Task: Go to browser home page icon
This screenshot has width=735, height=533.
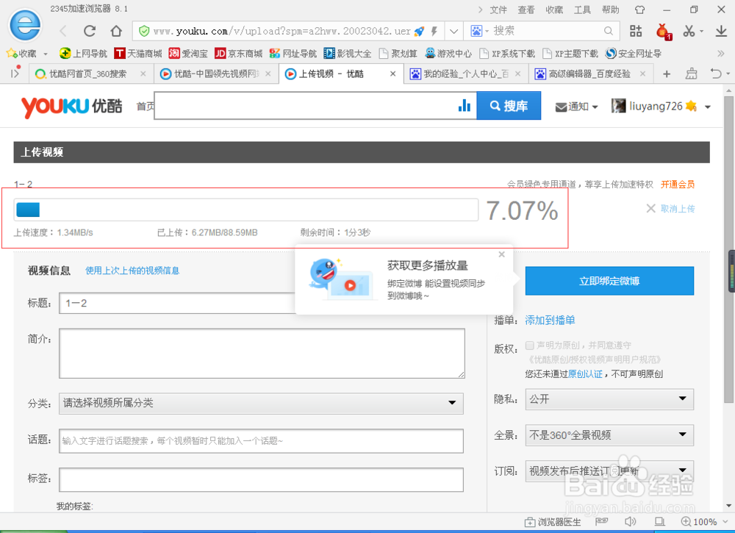Action: pyautogui.click(x=116, y=31)
